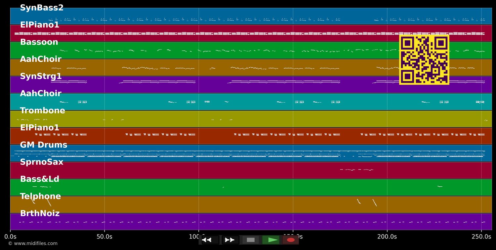Click the red record button

tap(291, 240)
